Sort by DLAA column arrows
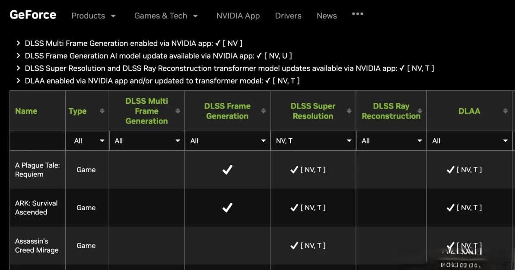The image size is (515, 270). pos(505,111)
